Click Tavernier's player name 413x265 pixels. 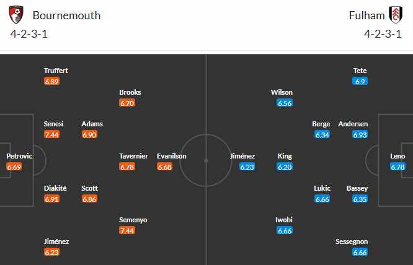(133, 156)
